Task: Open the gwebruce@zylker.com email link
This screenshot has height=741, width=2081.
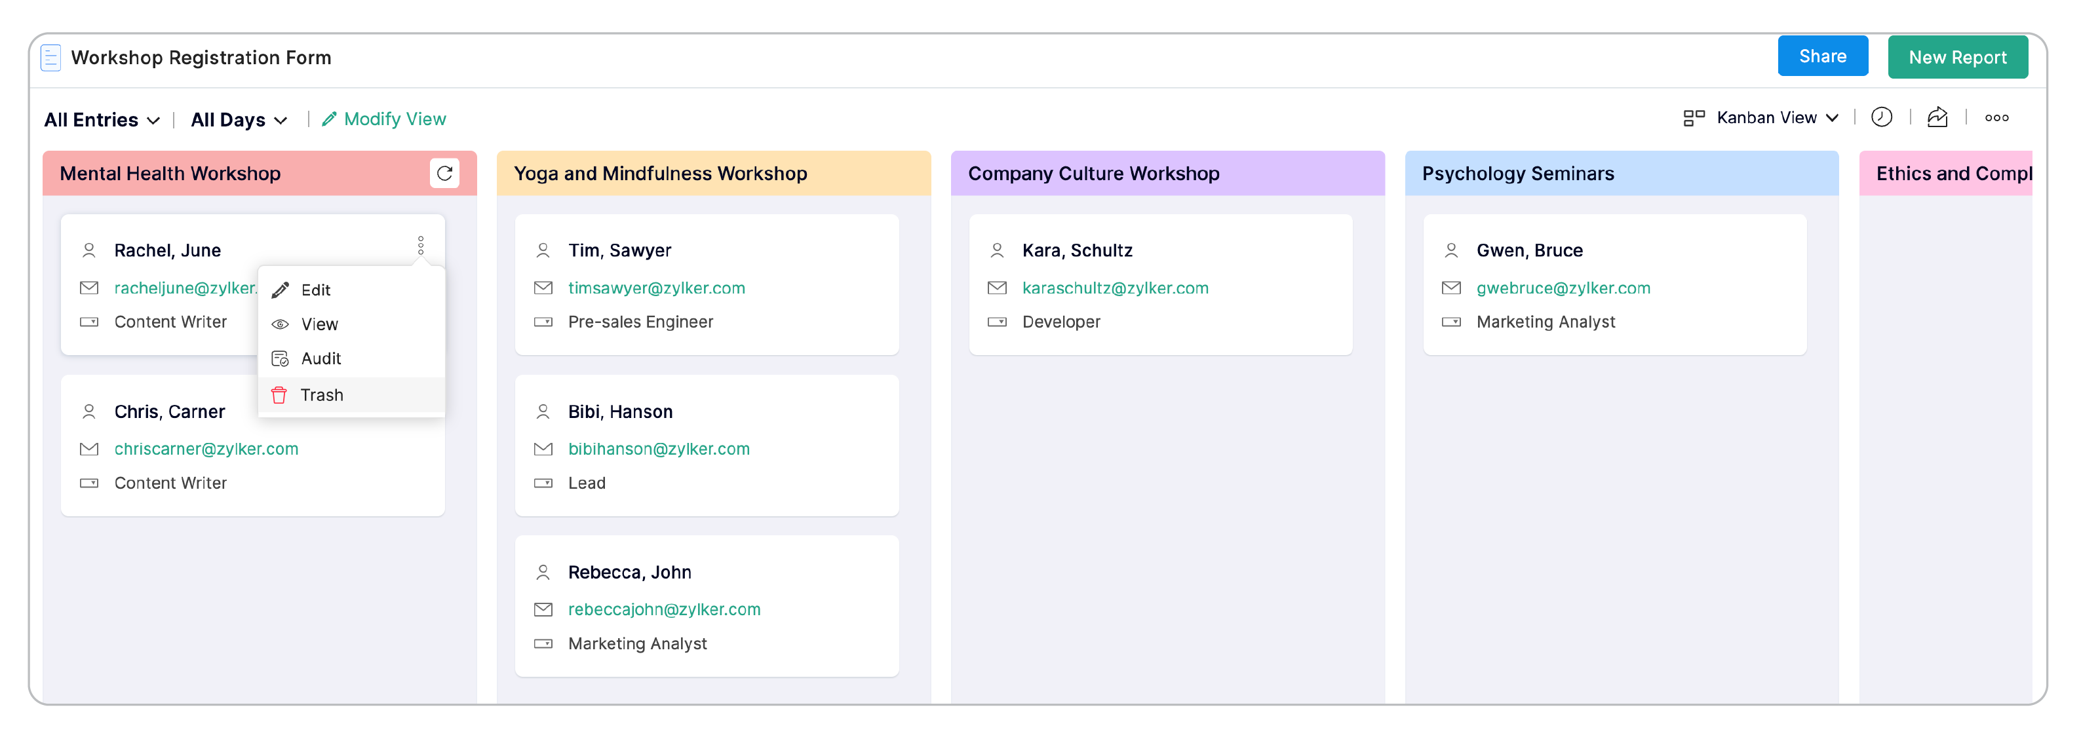Action: 1563,288
